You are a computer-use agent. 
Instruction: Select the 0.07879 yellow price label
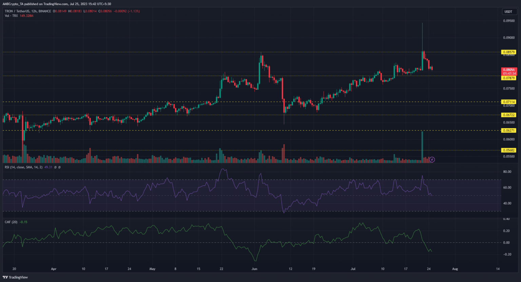508,78
